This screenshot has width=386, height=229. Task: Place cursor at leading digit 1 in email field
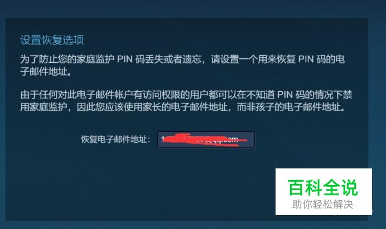click(x=162, y=140)
